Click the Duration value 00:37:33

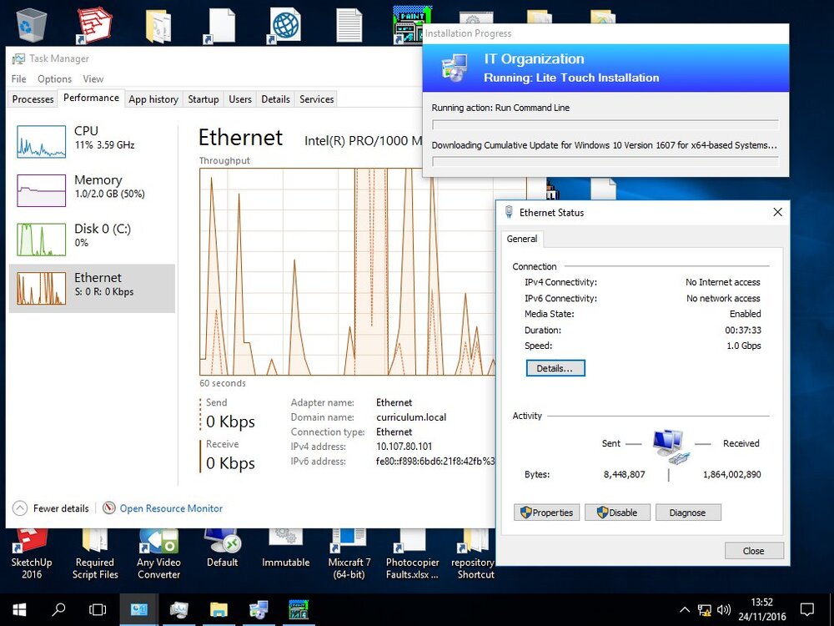click(x=743, y=330)
